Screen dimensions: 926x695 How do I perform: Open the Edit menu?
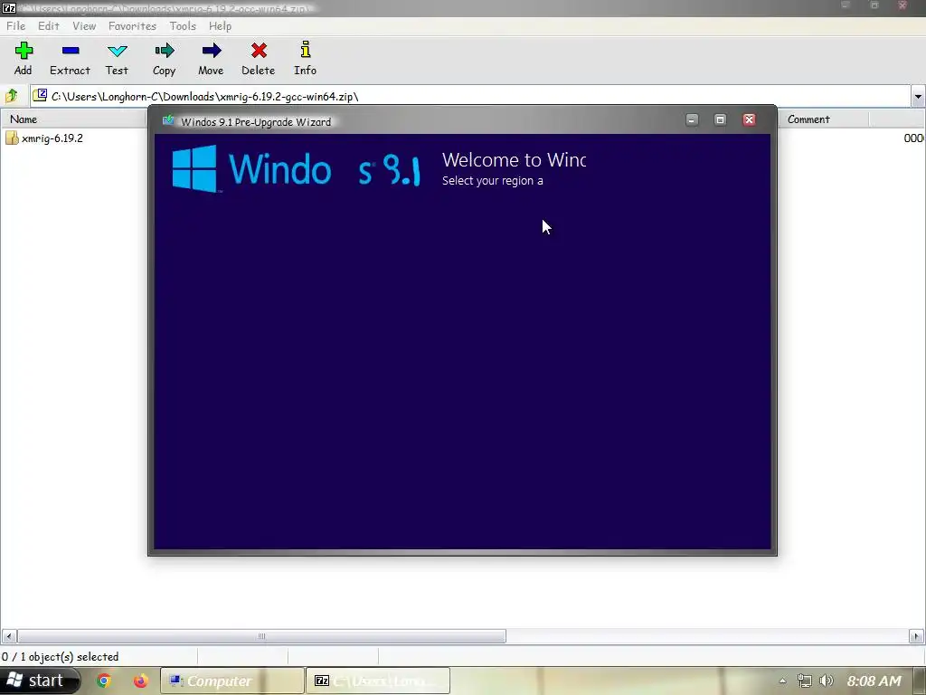pyautogui.click(x=49, y=26)
